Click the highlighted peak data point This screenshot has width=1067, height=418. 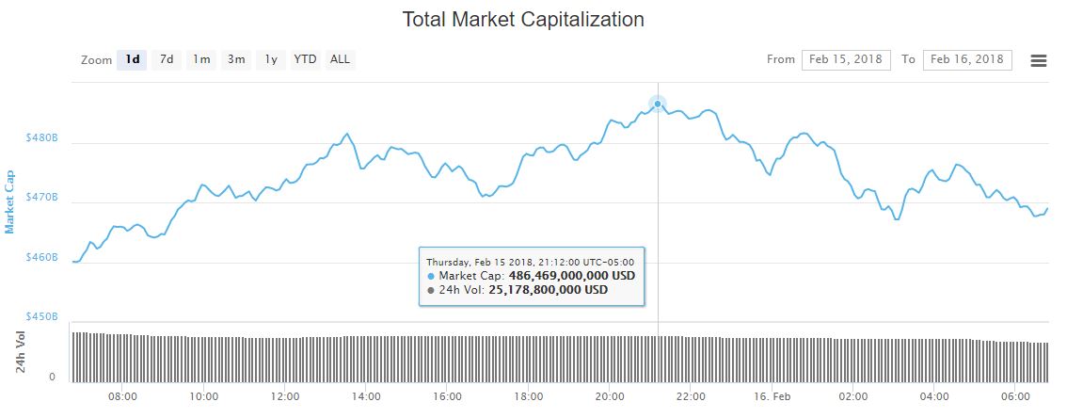tap(658, 104)
